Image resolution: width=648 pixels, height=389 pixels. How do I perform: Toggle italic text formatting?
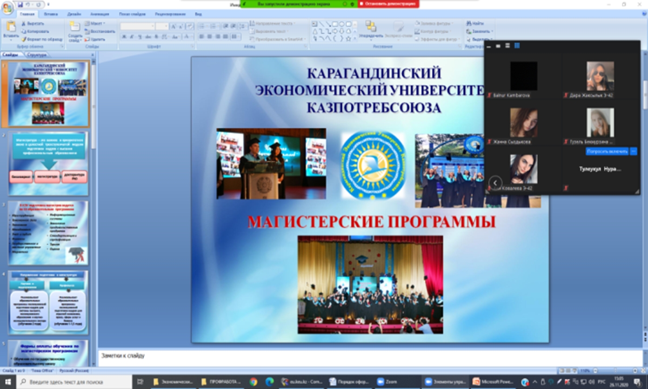click(x=132, y=37)
